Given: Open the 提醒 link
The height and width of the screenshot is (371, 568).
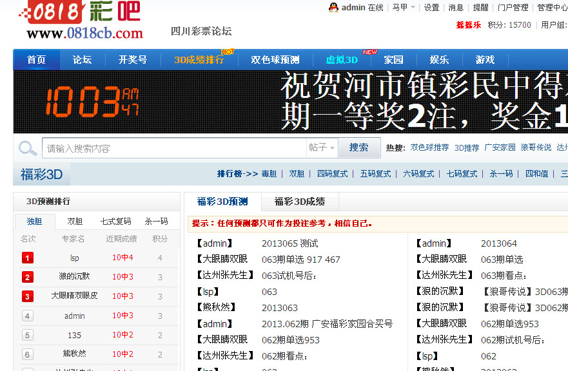Looking at the screenshot, I should (x=481, y=8).
